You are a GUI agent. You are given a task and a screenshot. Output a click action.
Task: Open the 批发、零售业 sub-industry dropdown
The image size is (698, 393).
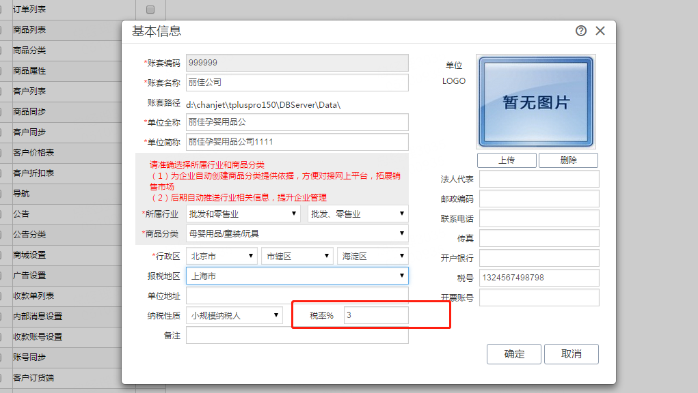pyautogui.click(x=358, y=214)
